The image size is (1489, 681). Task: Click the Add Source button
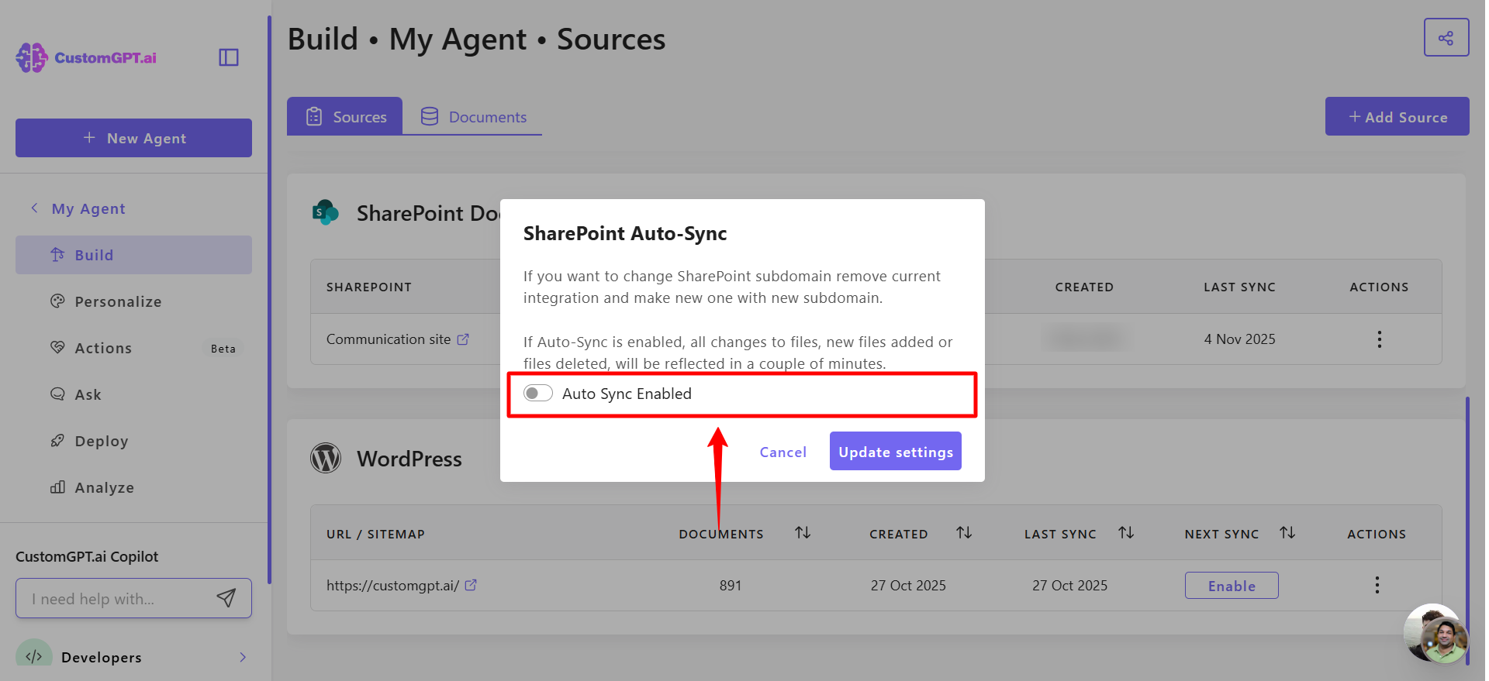(1397, 116)
